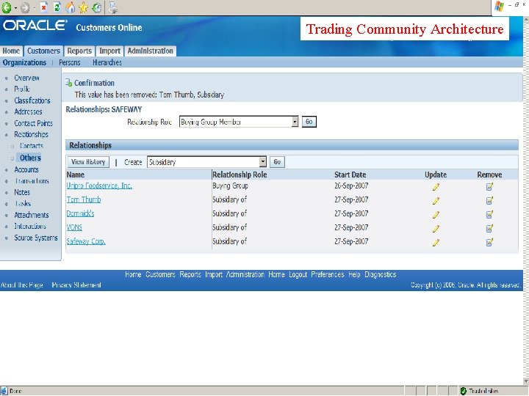Click Update pencil for Tom Thumb
The width and height of the screenshot is (529, 396).
(x=436, y=201)
